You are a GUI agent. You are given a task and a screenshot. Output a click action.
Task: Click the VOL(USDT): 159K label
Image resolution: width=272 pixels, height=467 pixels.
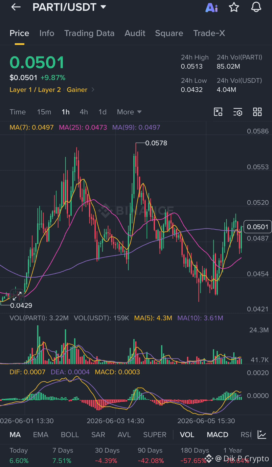click(101, 318)
